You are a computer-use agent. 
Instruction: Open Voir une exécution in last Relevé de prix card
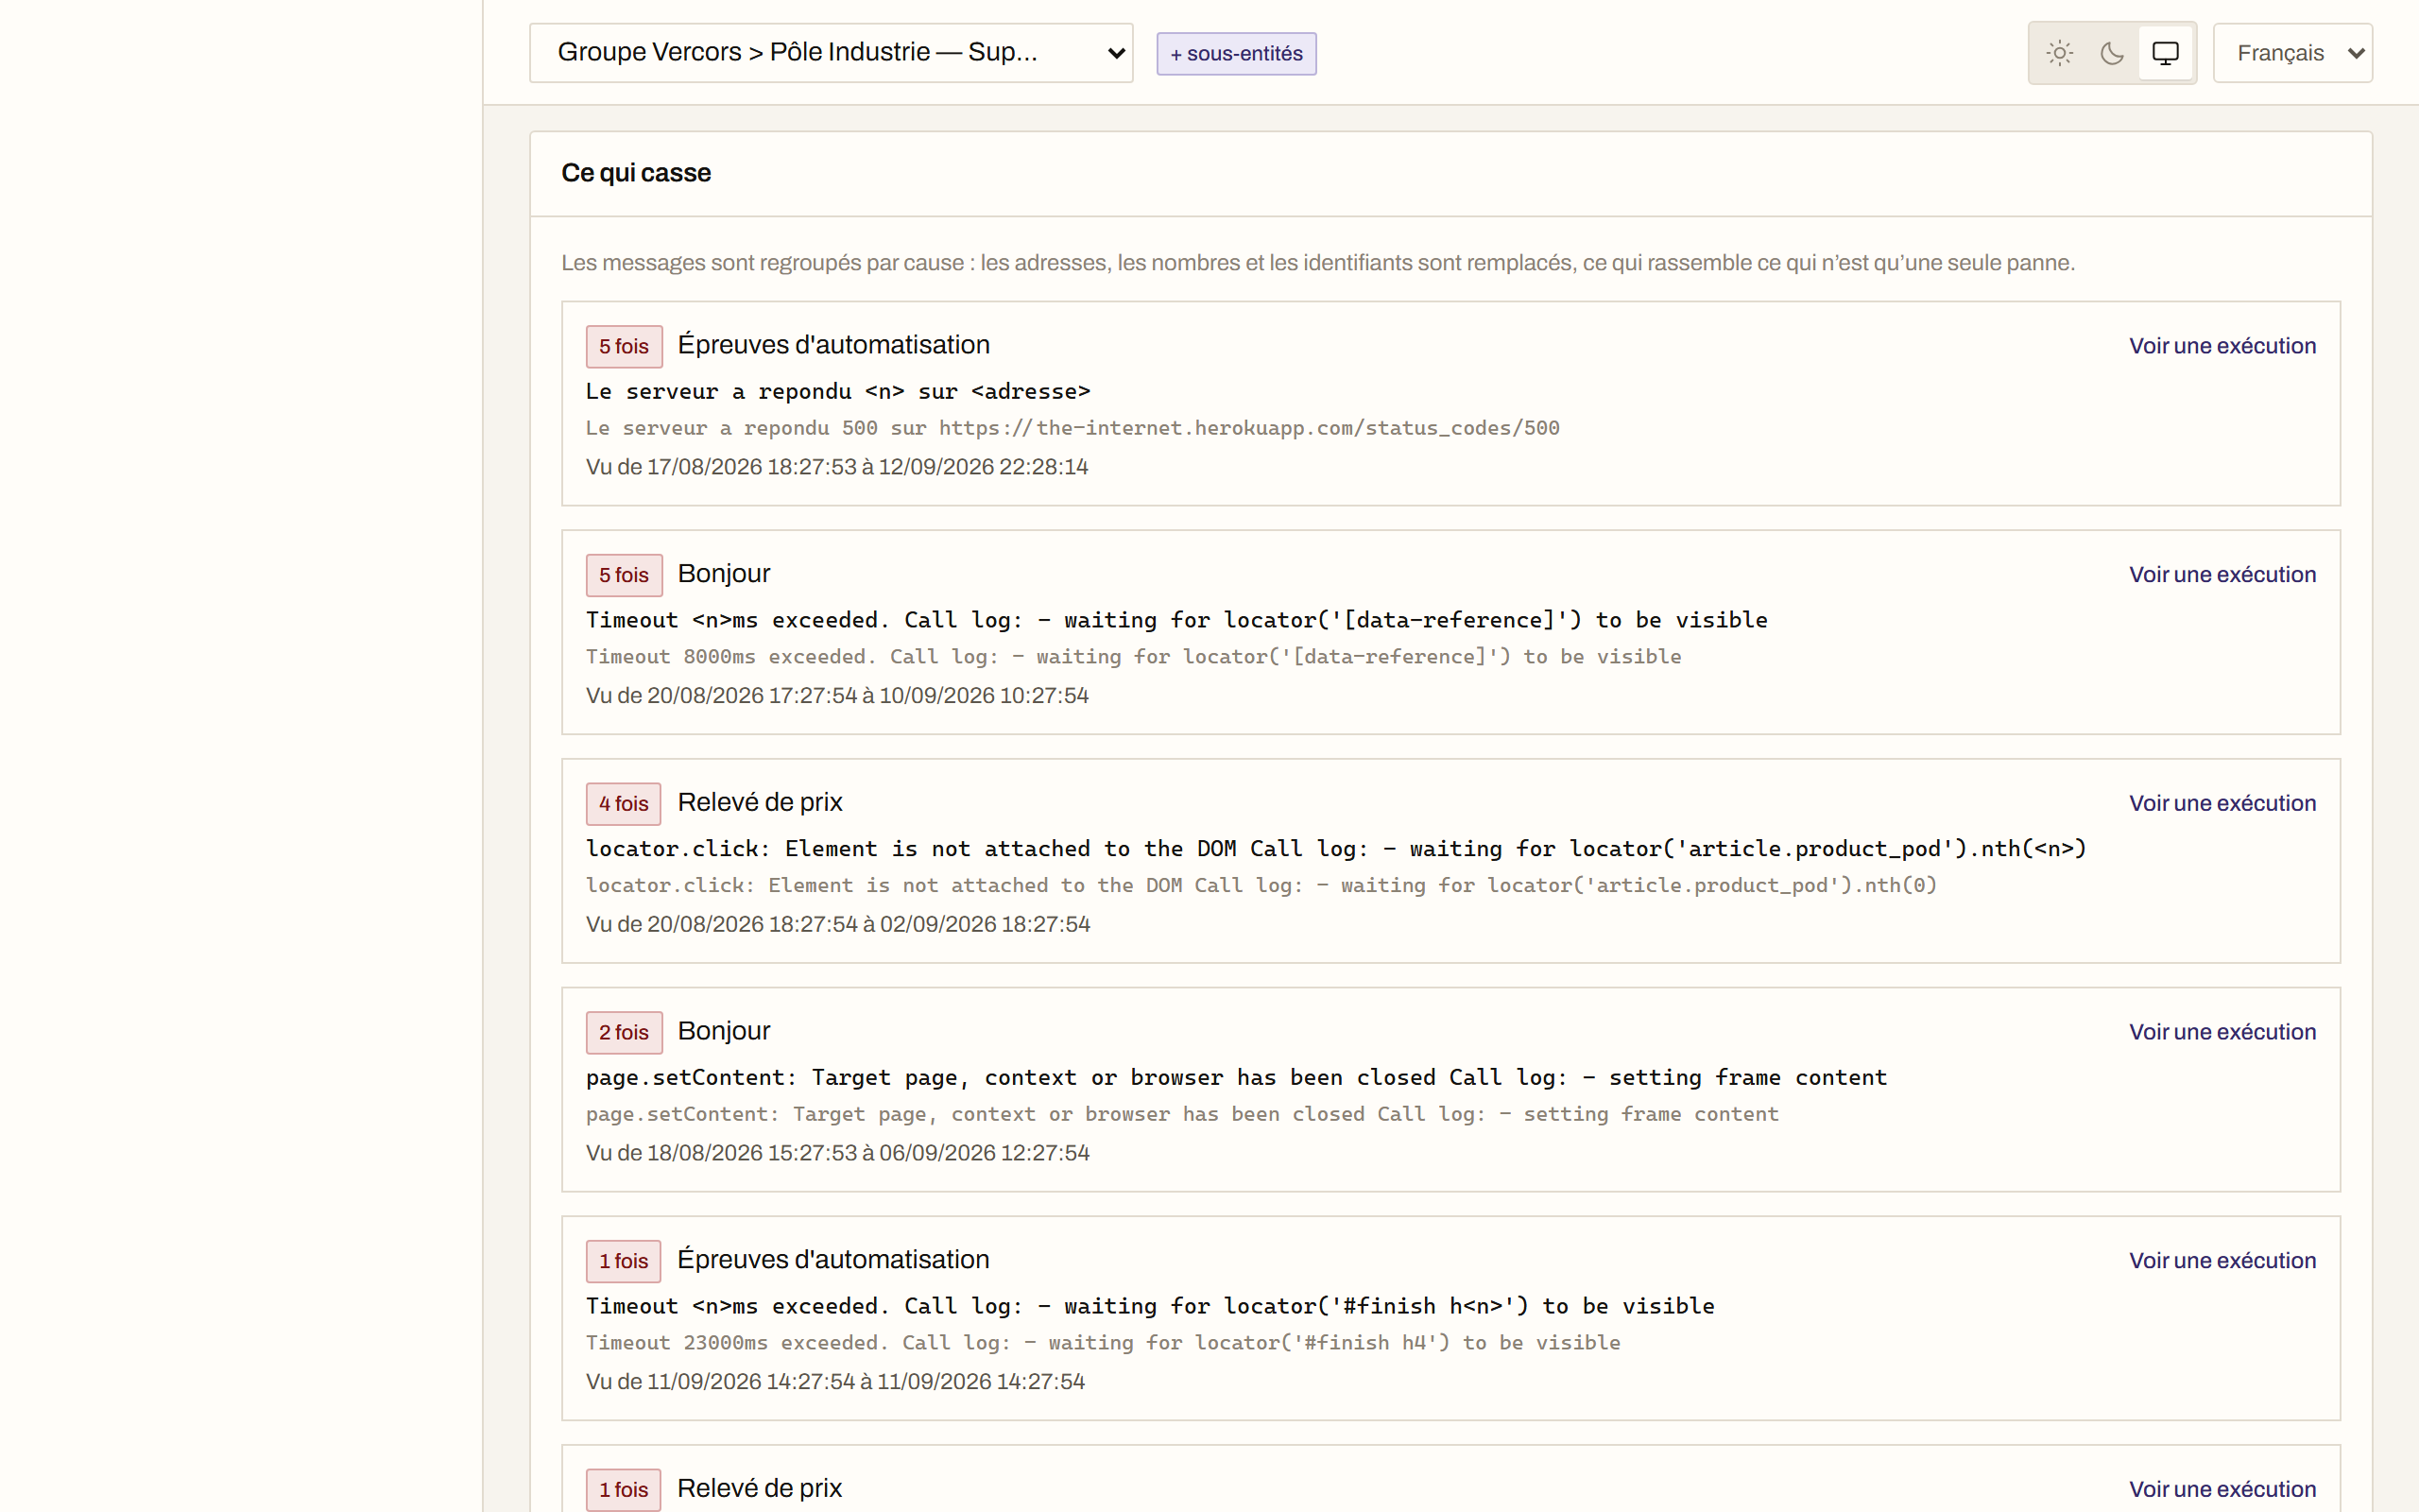click(2222, 1489)
